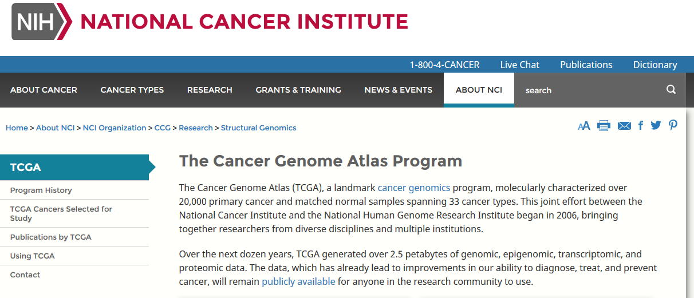Open the Research nav menu
This screenshot has width=694, height=298.
coord(210,90)
